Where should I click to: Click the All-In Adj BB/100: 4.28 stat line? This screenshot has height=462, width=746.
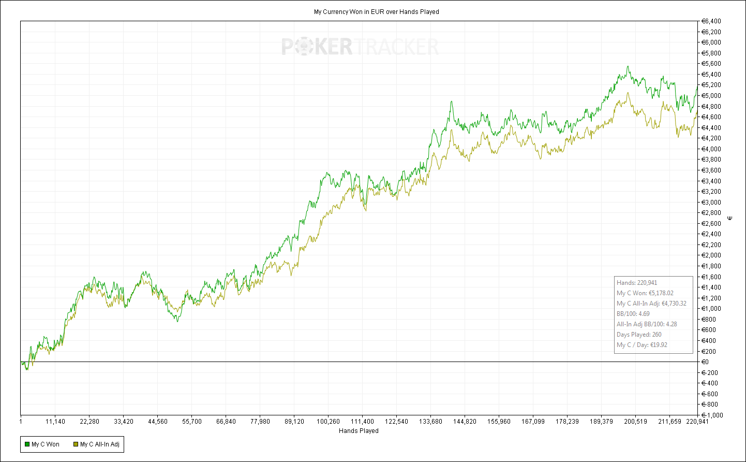(x=647, y=324)
